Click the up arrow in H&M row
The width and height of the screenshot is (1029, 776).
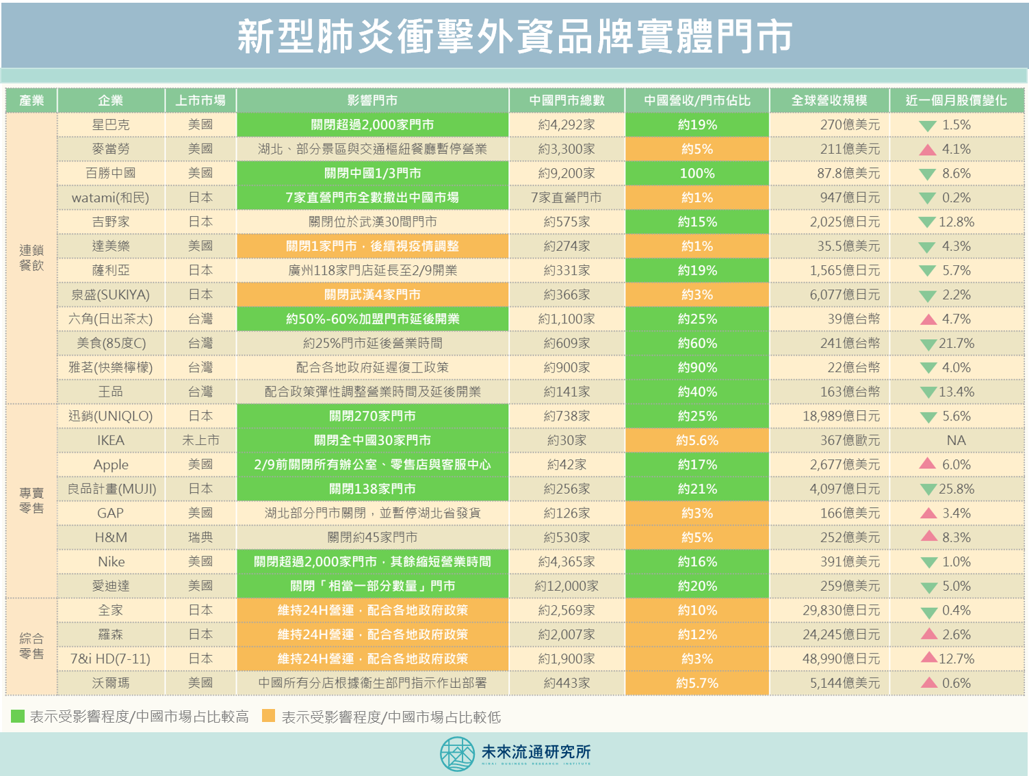pos(928,537)
